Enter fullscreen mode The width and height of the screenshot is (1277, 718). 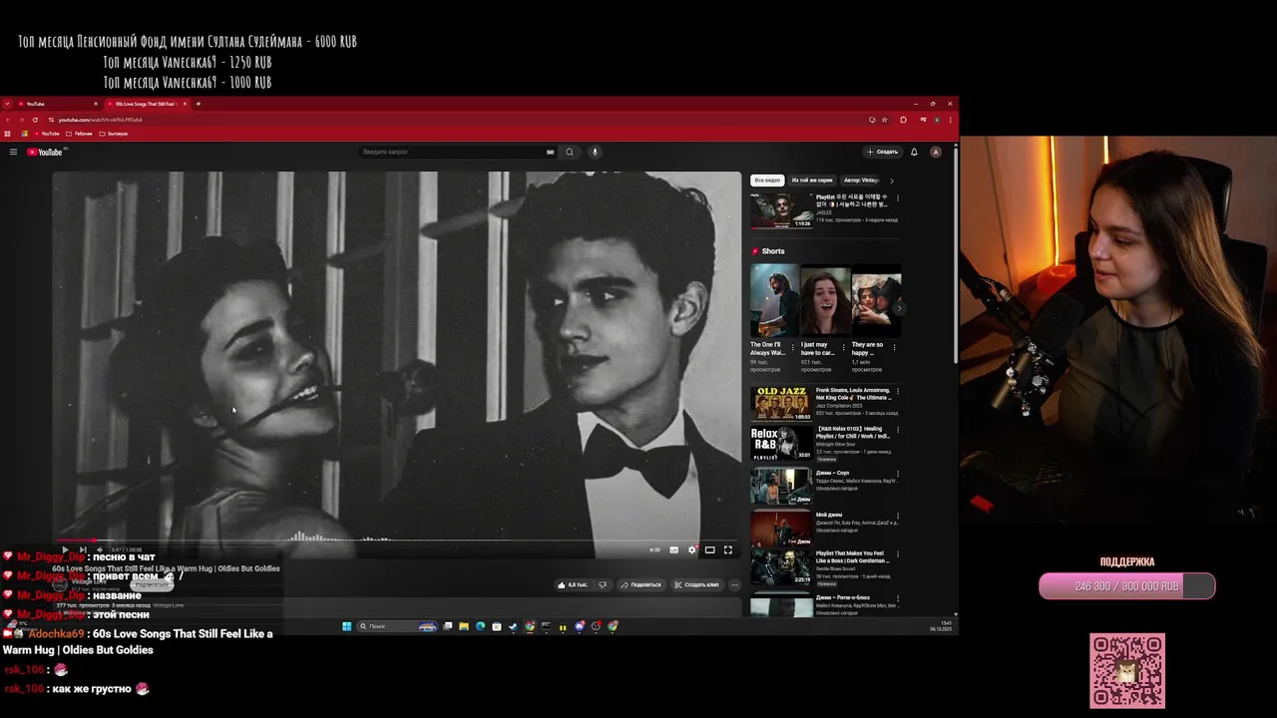(x=728, y=549)
